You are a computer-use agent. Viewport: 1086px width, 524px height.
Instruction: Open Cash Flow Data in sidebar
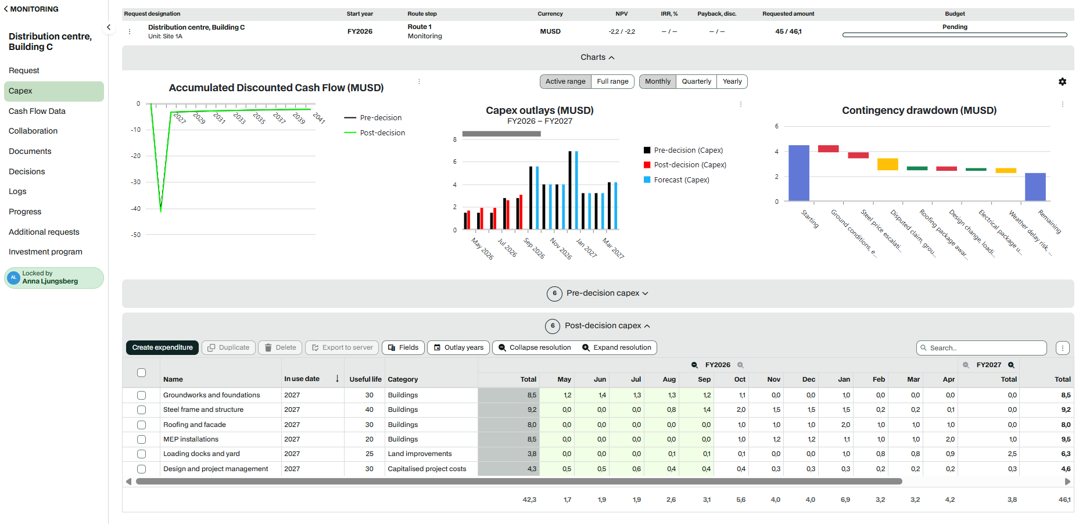[37, 112]
